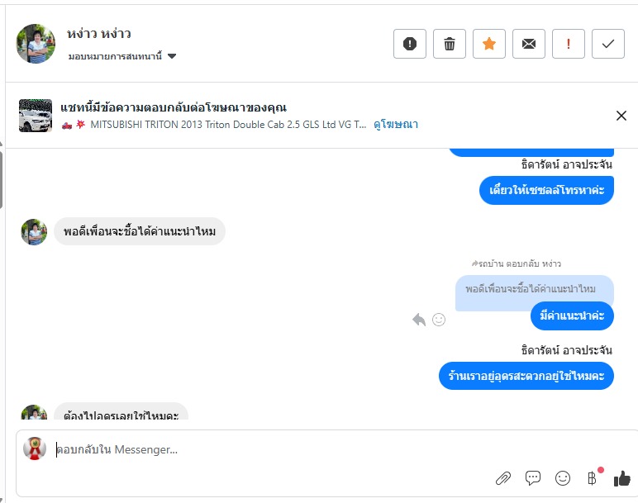Send a thumbs-up like
The height and width of the screenshot is (503, 638).
coord(621,478)
